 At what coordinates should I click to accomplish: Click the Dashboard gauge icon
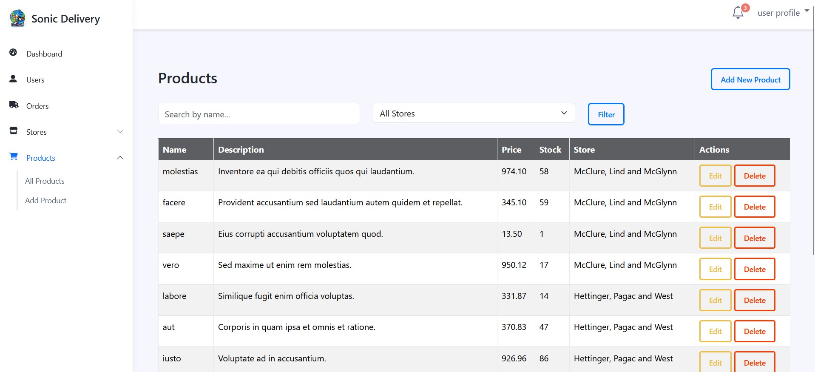pos(13,52)
